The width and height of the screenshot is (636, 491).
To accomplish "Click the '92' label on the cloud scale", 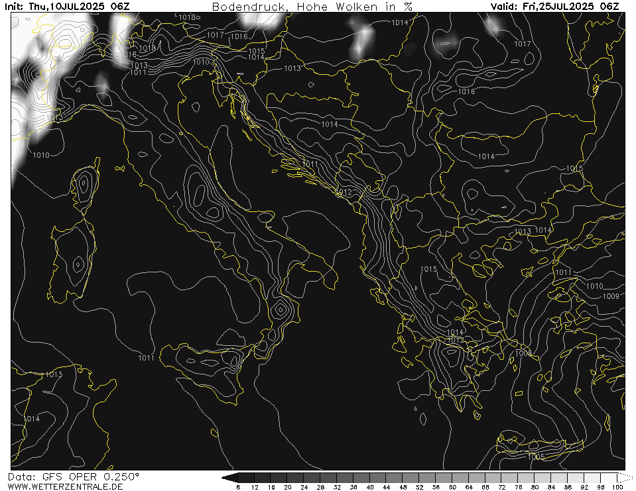I will (584, 487).
